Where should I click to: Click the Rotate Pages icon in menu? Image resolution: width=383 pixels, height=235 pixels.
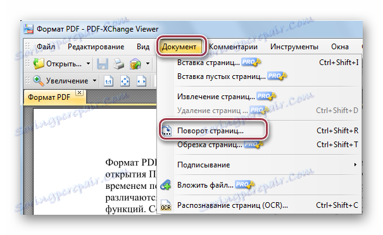pyautogui.click(x=167, y=131)
